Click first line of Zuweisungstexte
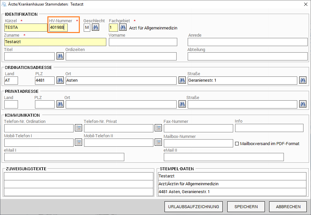The height and width of the screenshot is (215, 311). point(78,176)
